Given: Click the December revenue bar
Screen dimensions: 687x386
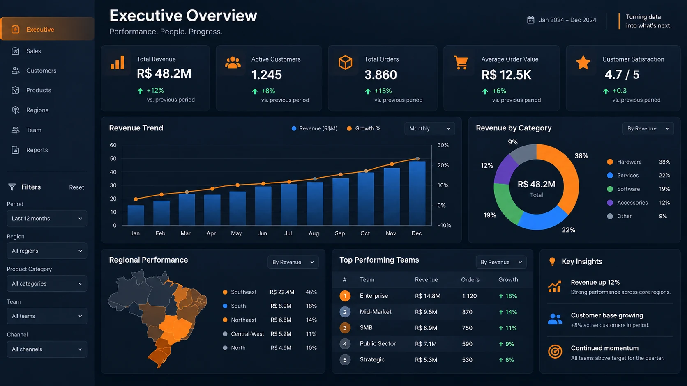Looking at the screenshot, I should pos(417,193).
